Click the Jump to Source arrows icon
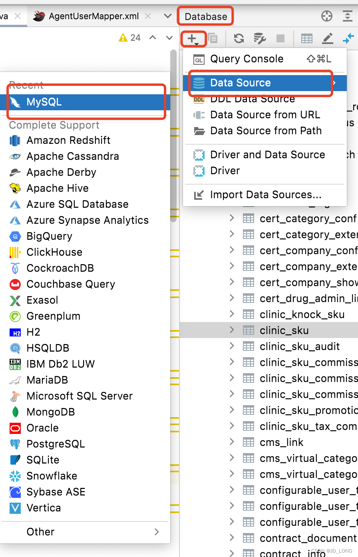Screen dimensions: 358x557 pos(348,38)
